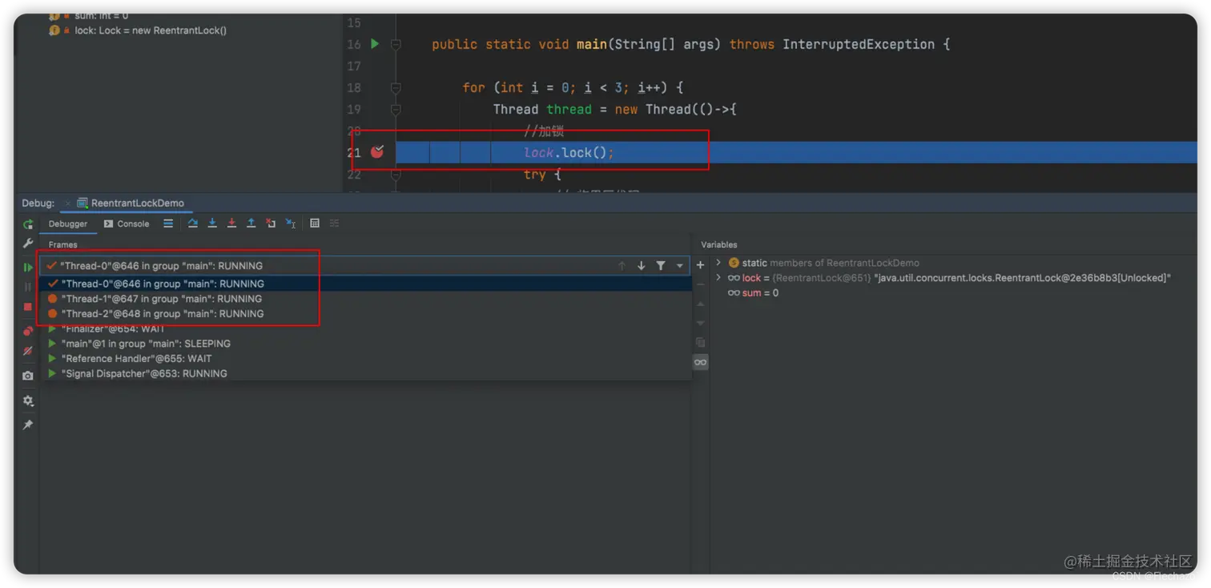This screenshot has height=588, width=1211.
Task: Stop debugging with red square icon
Action: [28, 307]
